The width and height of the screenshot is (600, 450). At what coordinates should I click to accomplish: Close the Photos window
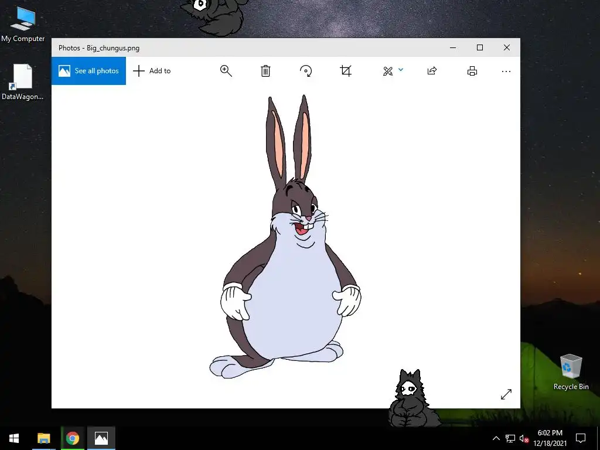507,47
